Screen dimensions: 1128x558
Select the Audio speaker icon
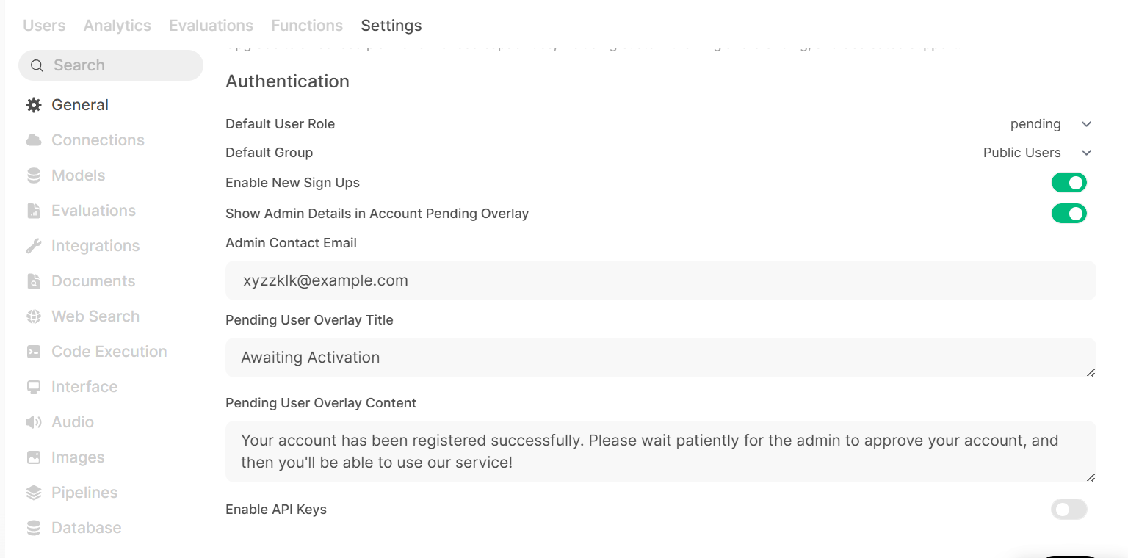click(x=34, y=422)
